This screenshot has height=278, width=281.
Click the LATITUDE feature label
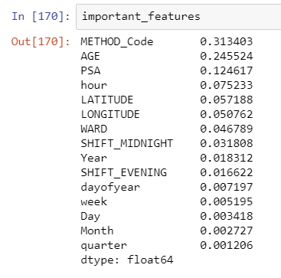pyautogui.click(x=107, y=100)
